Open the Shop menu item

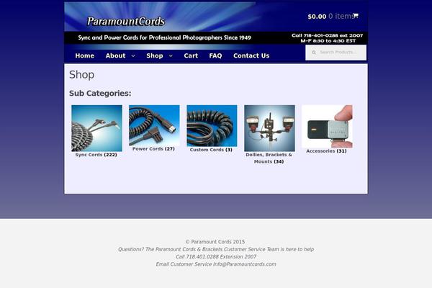[155, 55]
